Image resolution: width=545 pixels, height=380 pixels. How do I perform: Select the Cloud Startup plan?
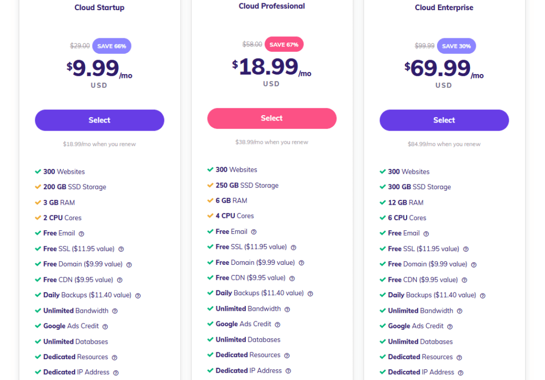click(x=99, y=120)
